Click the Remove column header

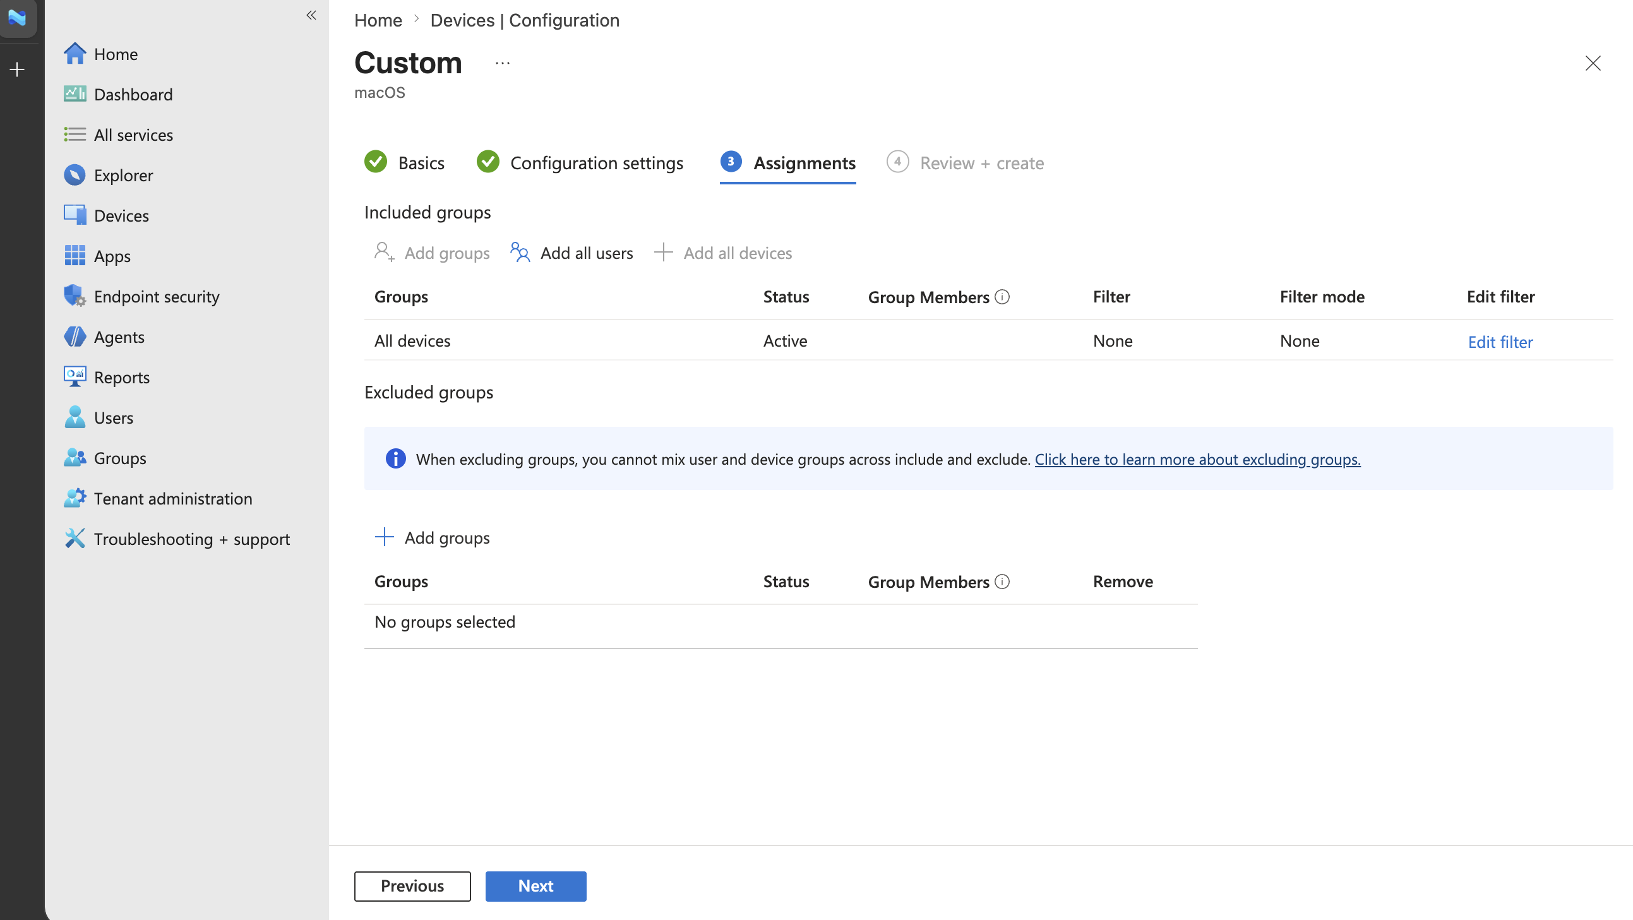tap(1122, 581)
